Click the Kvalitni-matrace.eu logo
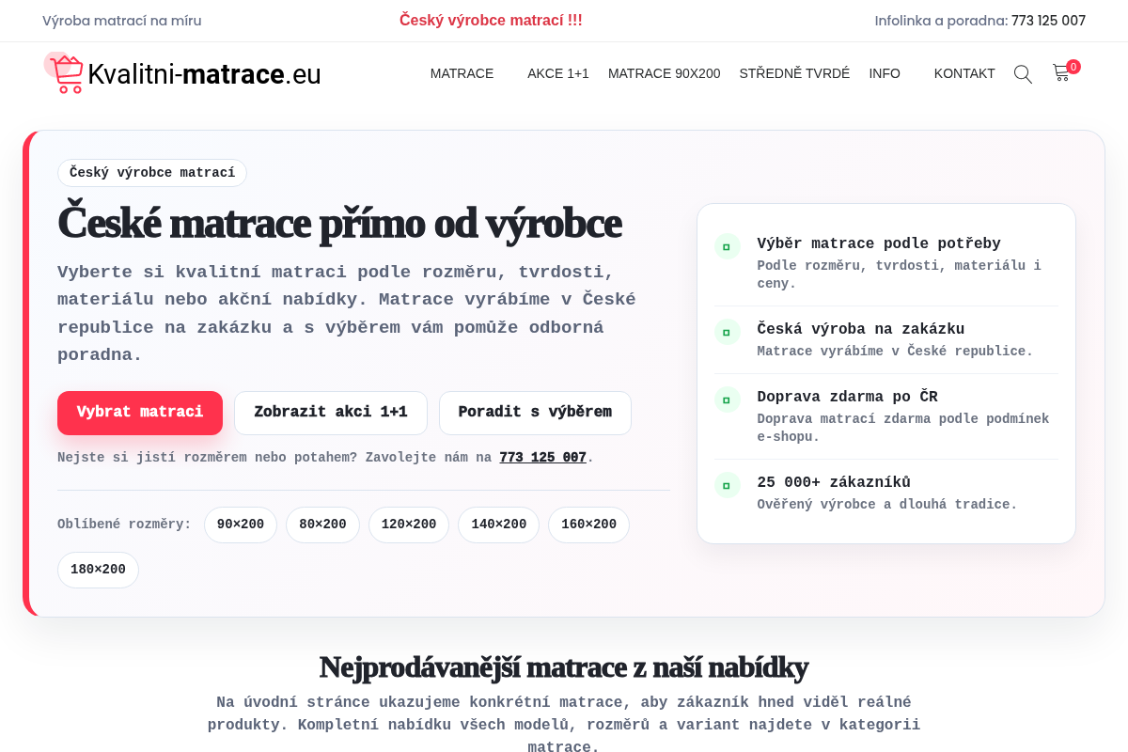The width and height of the screenshot is (1128, 752). 182,73
